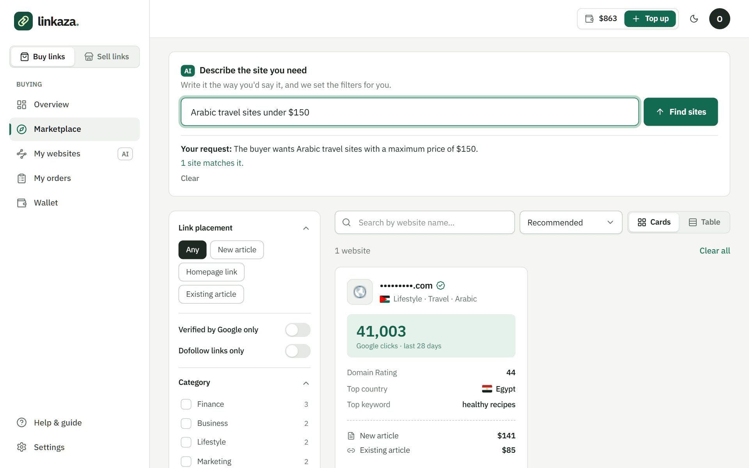The width and height of the screenshot is (749, 468).
Task: Select Existing article placement filter
Action: point(211,294)
